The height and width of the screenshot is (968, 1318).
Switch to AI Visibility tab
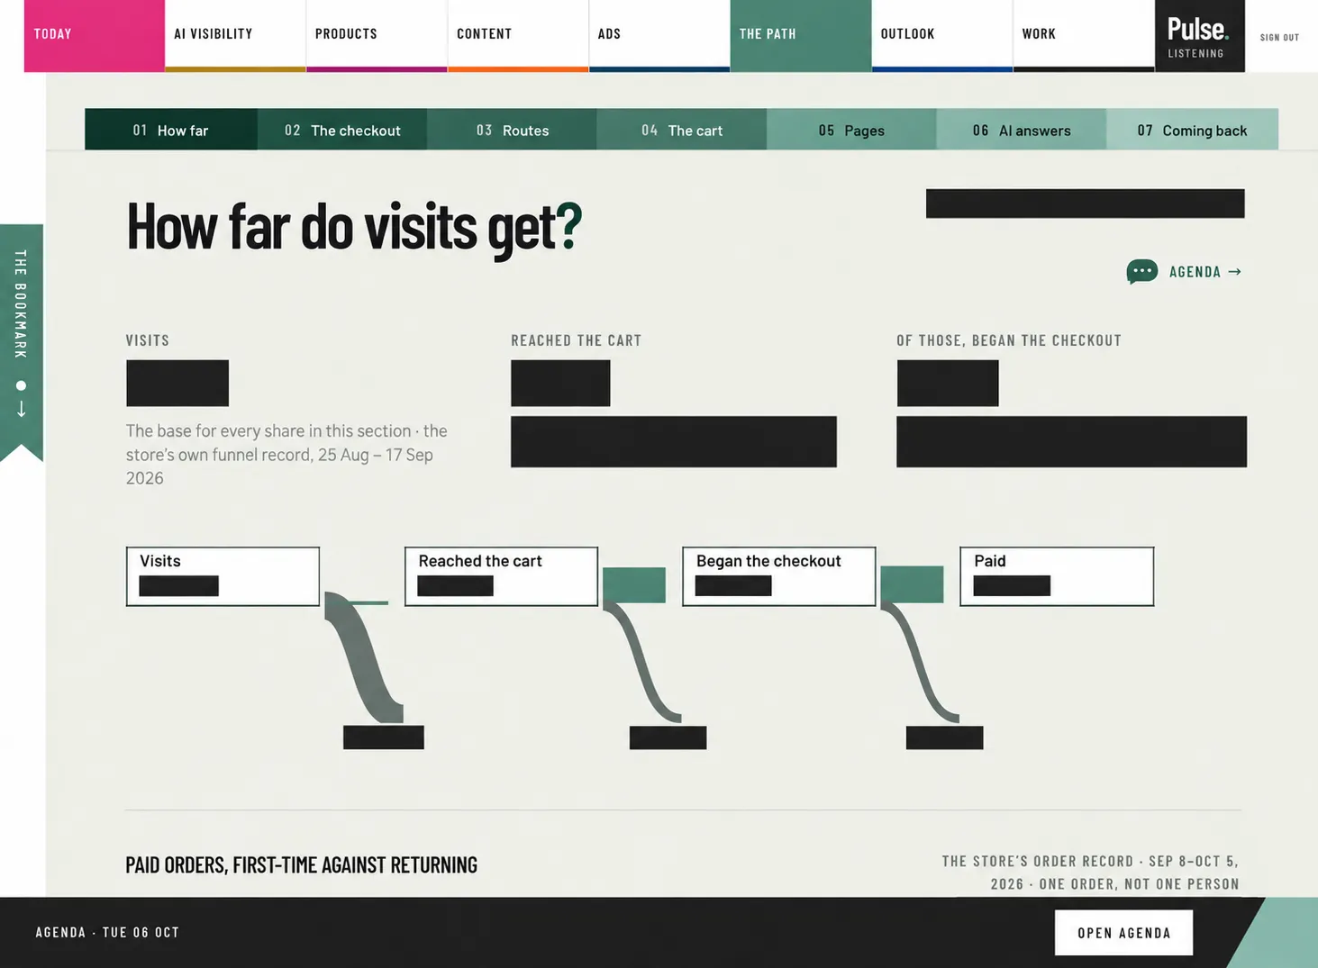click(235, 35)
